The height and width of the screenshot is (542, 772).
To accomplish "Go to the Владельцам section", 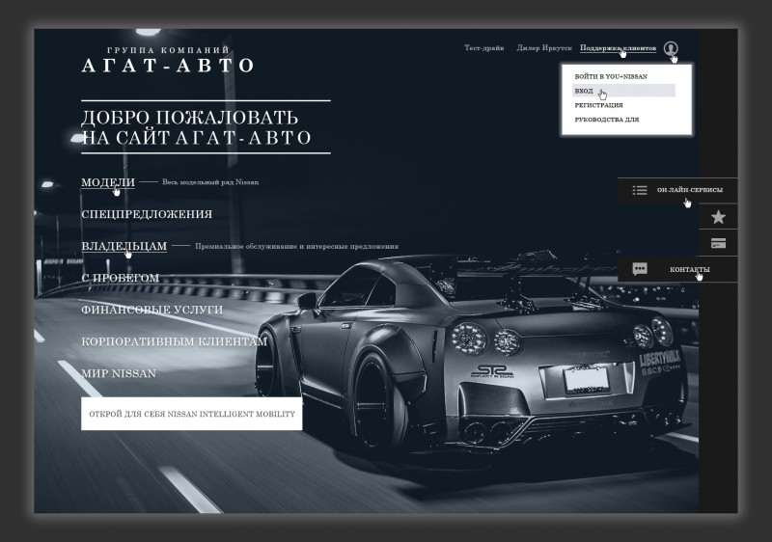I will coord(124,246).
